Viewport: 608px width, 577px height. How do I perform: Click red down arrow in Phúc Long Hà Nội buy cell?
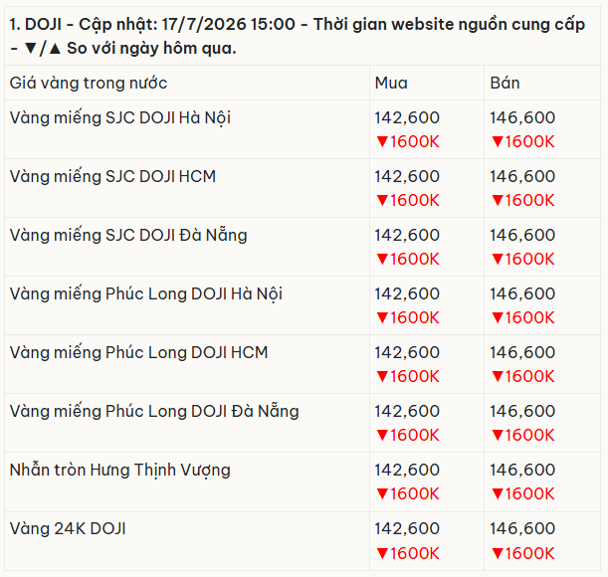(382, 318)
